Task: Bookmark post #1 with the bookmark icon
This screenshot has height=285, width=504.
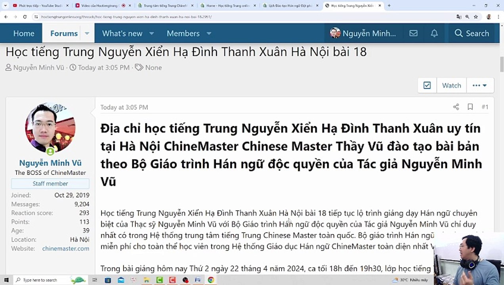Action: 470,107
